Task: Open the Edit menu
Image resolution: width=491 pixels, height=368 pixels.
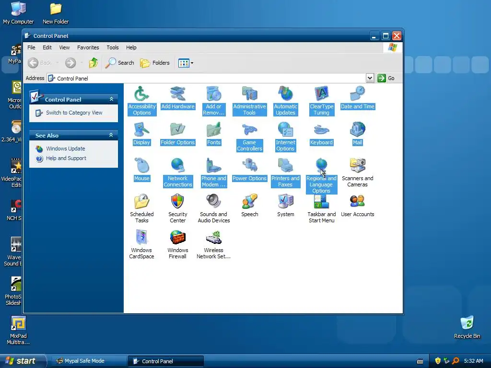Action: point(47,47)
